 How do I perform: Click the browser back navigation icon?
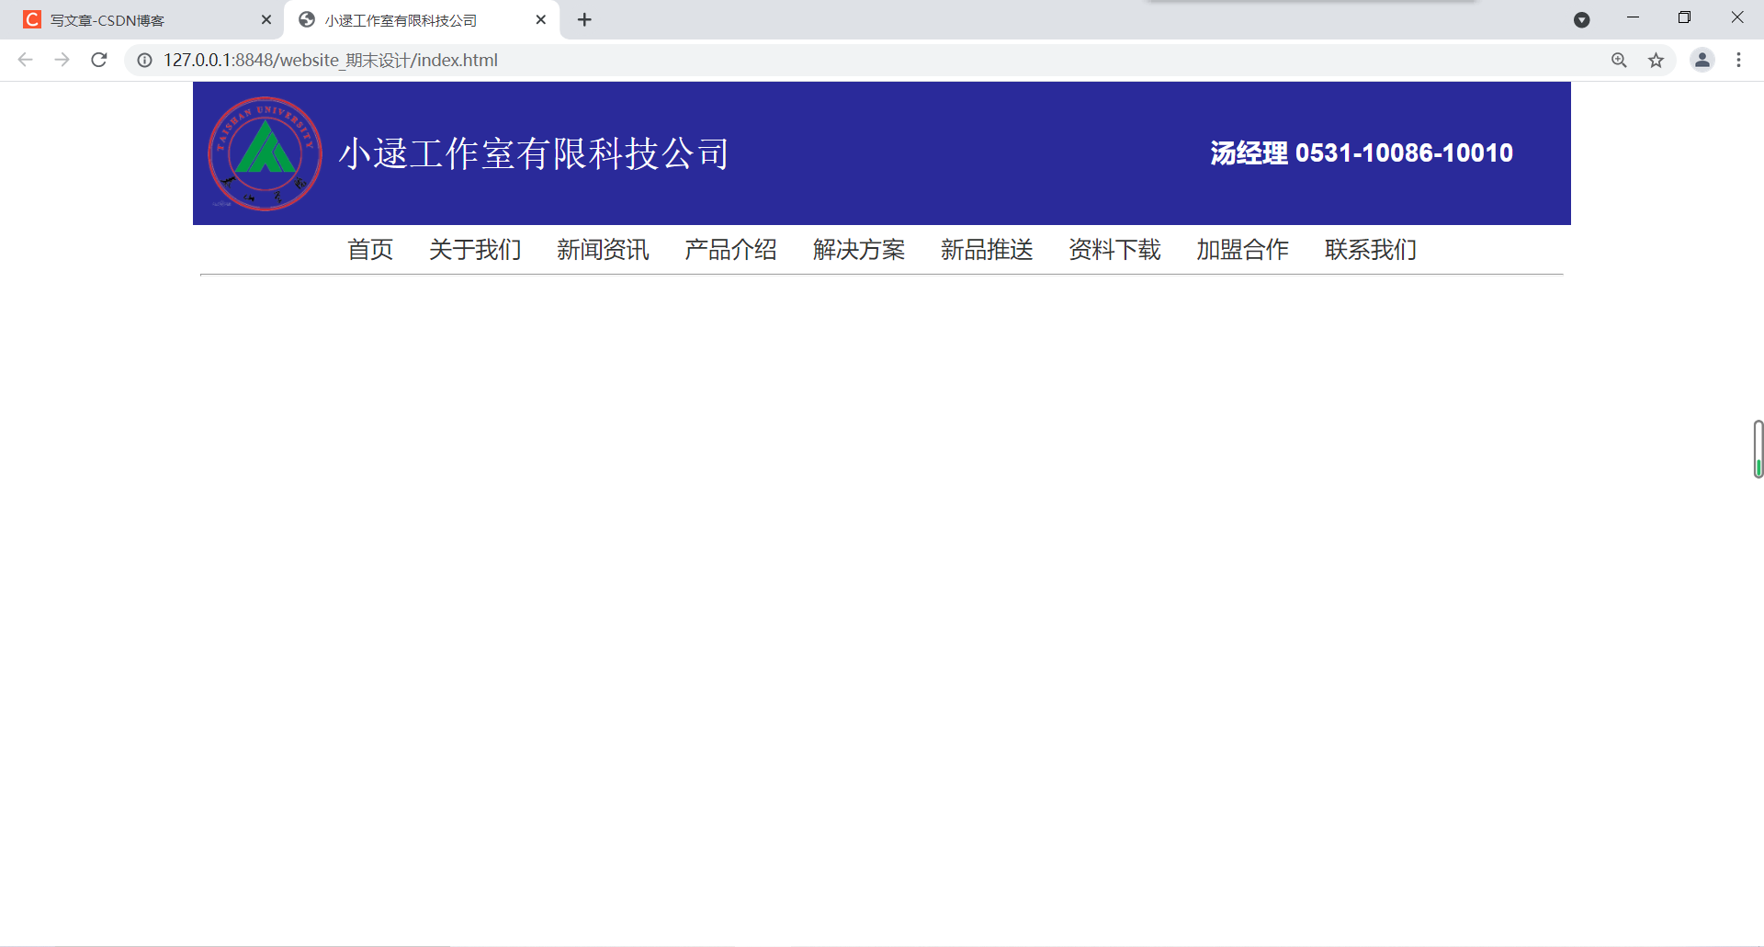[24, 60]
